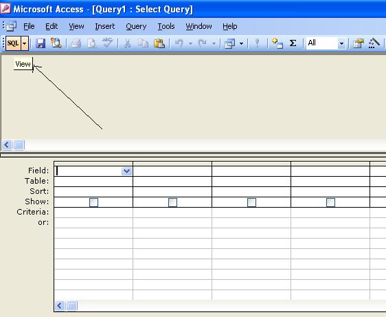Click the Redo arrow icon
Image resolution: width=386 pixels, height=317 pixels.
pos(203,43)
